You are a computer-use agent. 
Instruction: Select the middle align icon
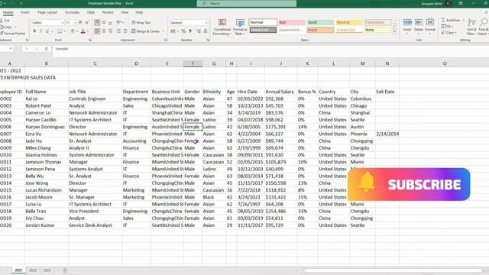point(104,22)
